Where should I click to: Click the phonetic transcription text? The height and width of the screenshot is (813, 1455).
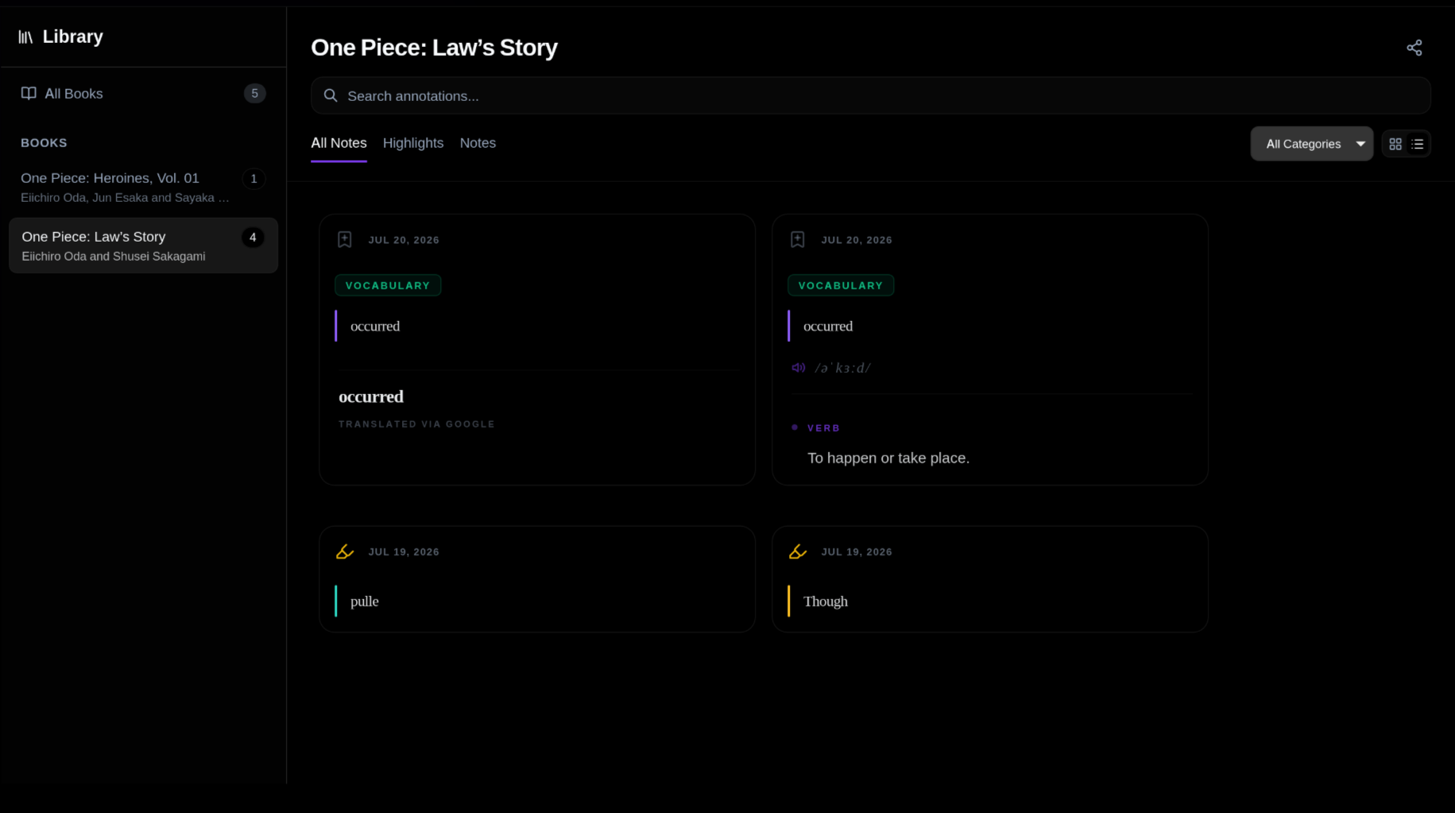coord(842,368)
